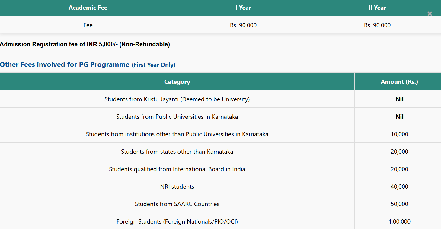The height and width of the screenshot is (229, 441).
Task: Select the first-year Rs. 90,000 fee cell
Action: 243,25
